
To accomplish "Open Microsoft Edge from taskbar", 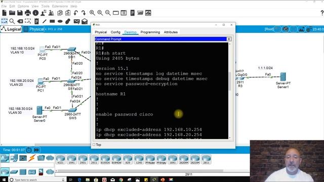I will point(79,180).
